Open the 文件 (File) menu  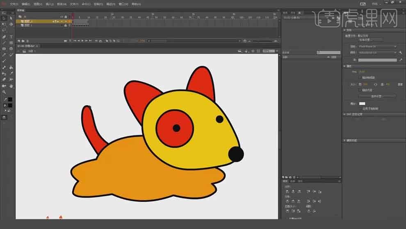[15, 4]
